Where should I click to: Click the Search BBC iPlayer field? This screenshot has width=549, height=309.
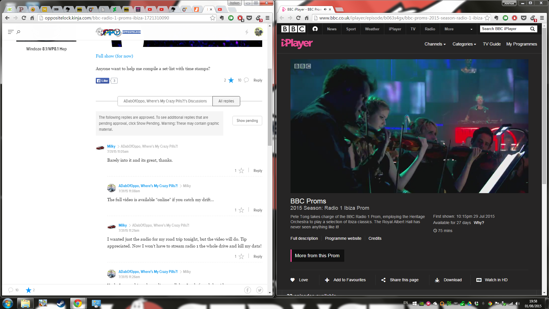click(504, 29)
